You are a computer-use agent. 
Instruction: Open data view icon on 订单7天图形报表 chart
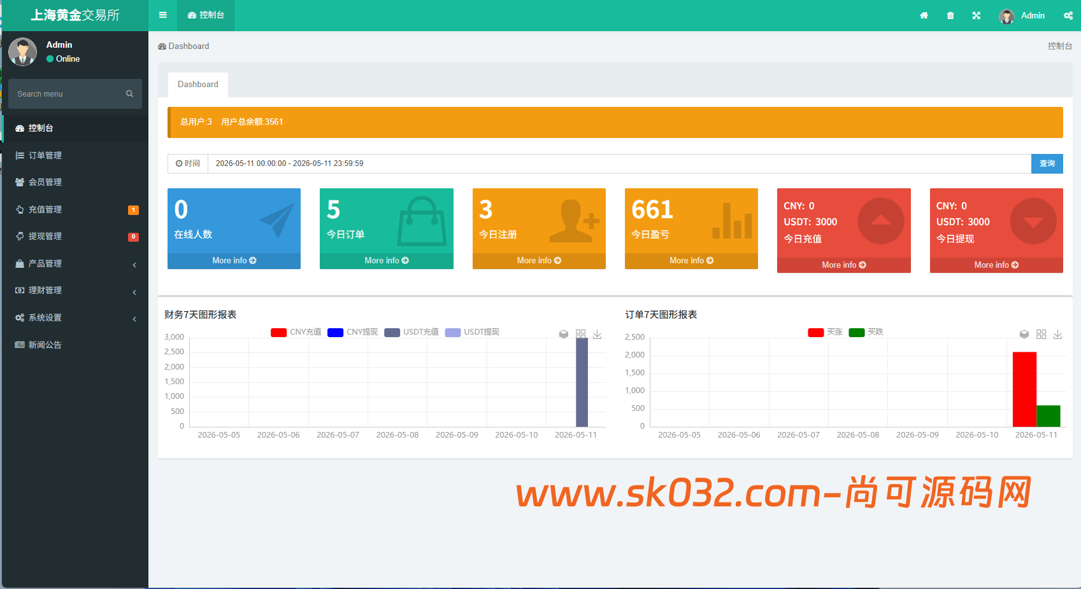point(1024,334)
